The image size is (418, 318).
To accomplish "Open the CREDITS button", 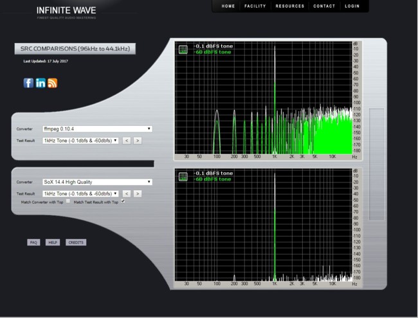I will (76, 242).
